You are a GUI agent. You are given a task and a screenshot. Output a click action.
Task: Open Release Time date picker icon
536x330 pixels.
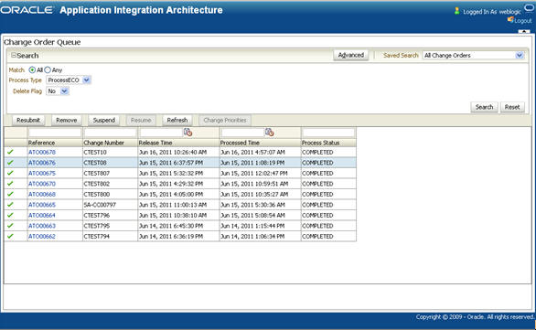click(x=188, y=133)
